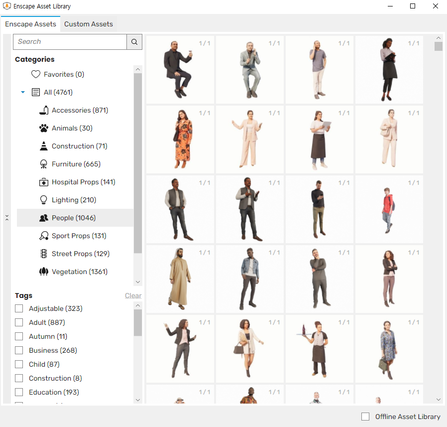Image resolution: width=447 pixels, height=427 pixels.
Task: Select woman holding tablet in apron
Action: [319, 140]
